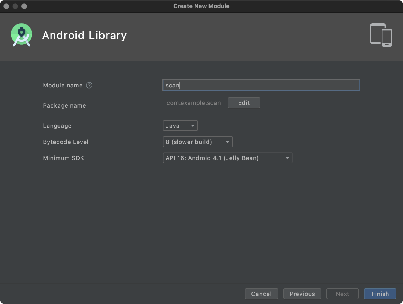Click the Previous button
Viewport: 403px width, 304px height.
[x=302, y=294]
